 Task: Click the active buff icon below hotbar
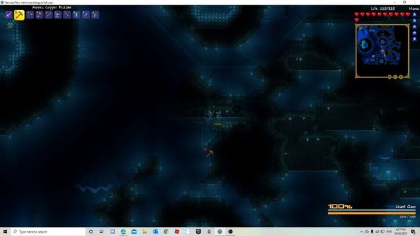pyautogui.click(x=10, y=25)
